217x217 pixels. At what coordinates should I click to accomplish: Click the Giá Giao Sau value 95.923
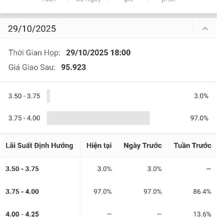(x=73, y=67)
